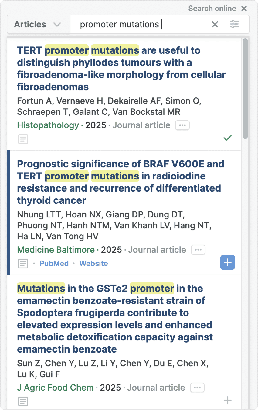Open abstract icon for Histopathology article

pos(23,139)
